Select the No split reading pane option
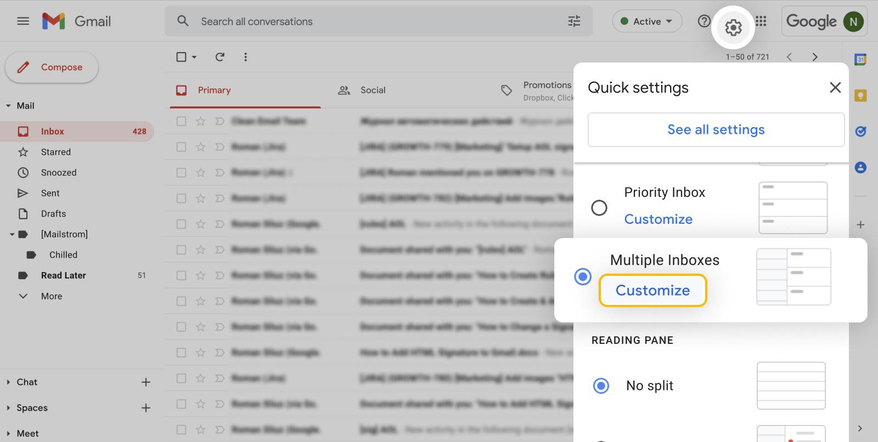 click(x=601, y=386)
